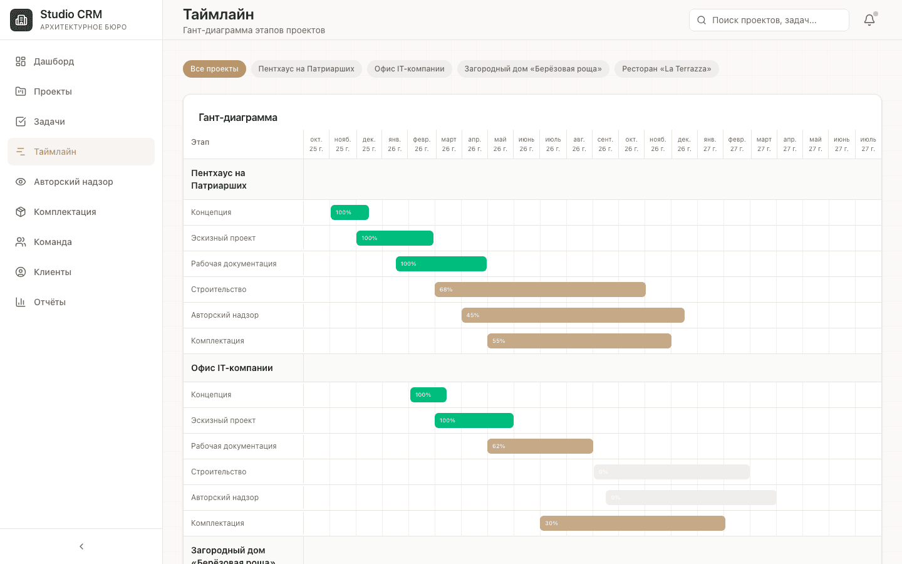Click Офис Эскизный проект 100% bar
The width and height of the screenshot is (902, 564).
point(474,420)
